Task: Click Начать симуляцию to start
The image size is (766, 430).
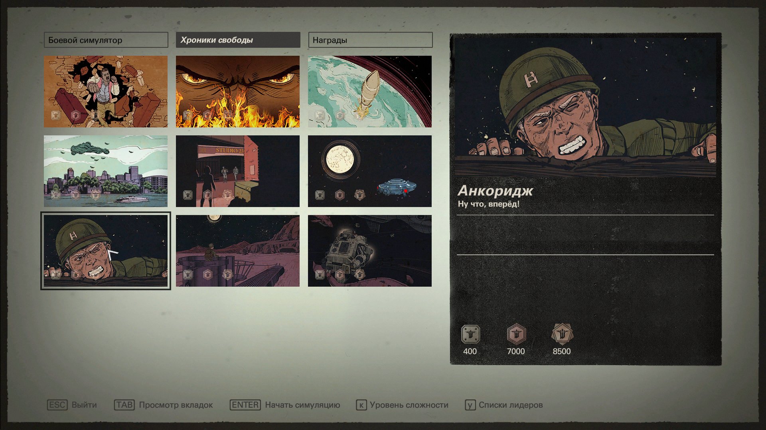Action: (303, 405)
